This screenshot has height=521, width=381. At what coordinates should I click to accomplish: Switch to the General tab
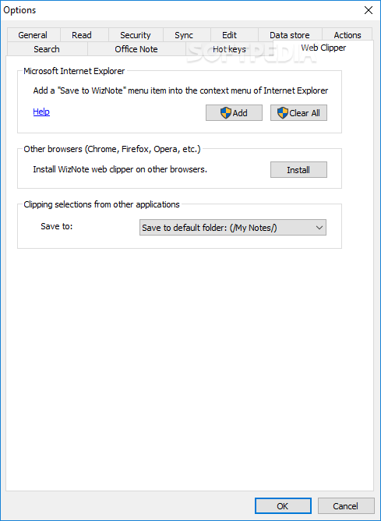(x=33, y=35)
